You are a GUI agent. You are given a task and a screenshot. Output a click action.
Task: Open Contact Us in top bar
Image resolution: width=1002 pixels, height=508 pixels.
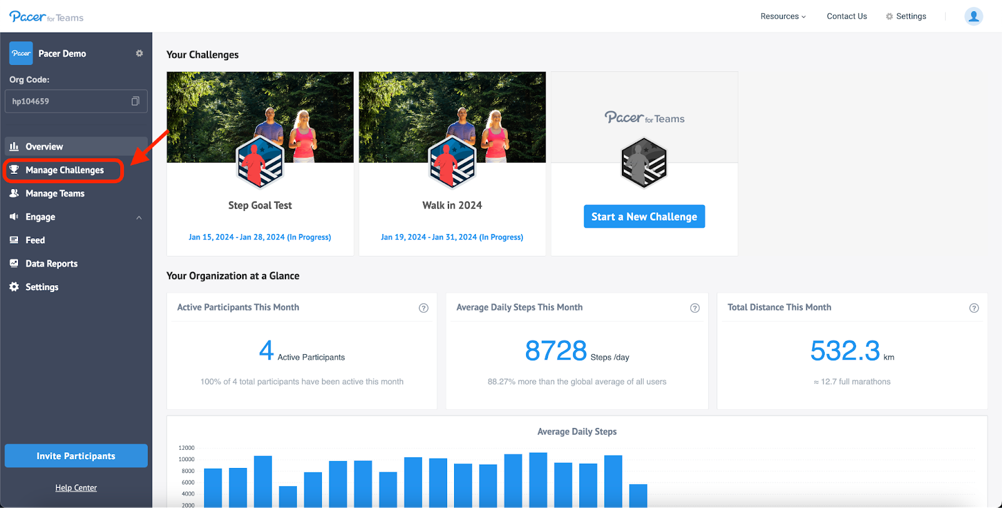(x=847, y=16)
